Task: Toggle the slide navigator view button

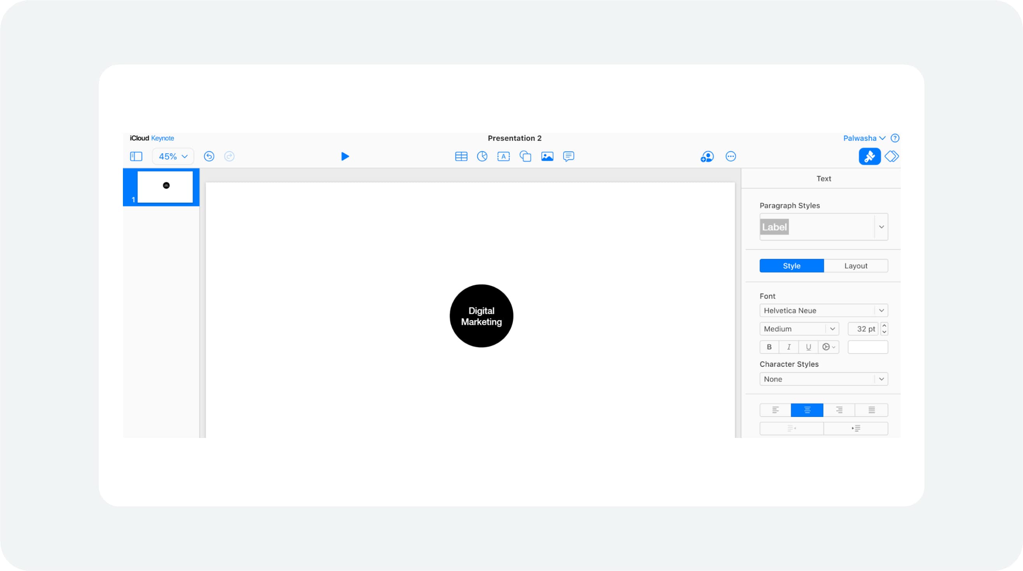Action: (136, 156)
